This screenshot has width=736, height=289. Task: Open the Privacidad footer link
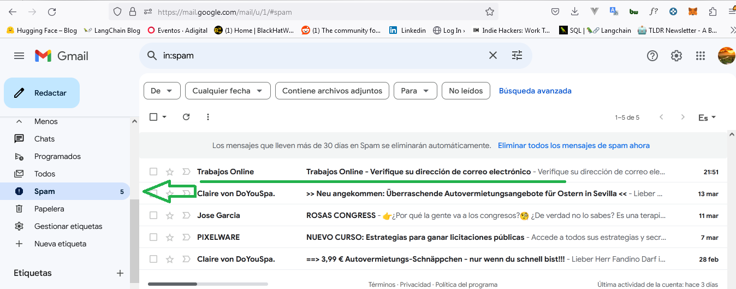coord(416,285)
